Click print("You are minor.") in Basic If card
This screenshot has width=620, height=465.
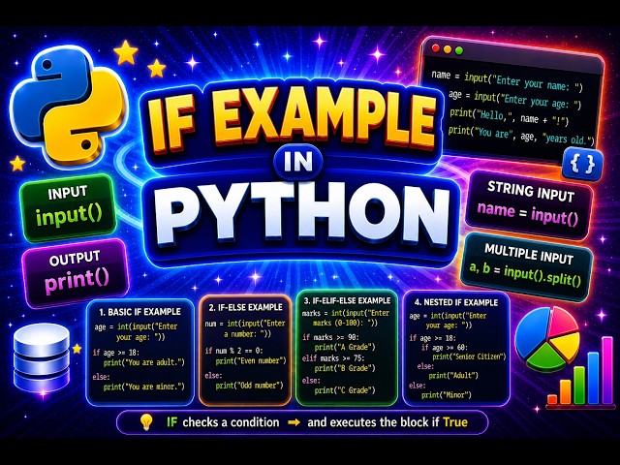[144, 387]
